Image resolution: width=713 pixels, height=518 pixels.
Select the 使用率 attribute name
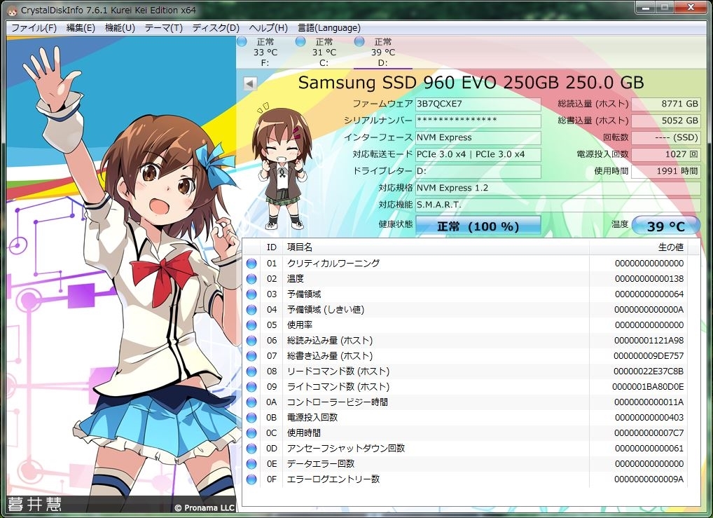coord(300,325)
